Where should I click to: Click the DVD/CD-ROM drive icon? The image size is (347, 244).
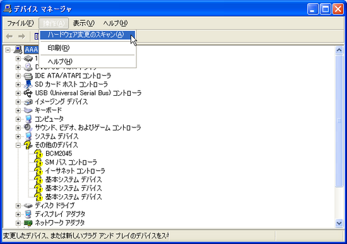tap(28, 67)
